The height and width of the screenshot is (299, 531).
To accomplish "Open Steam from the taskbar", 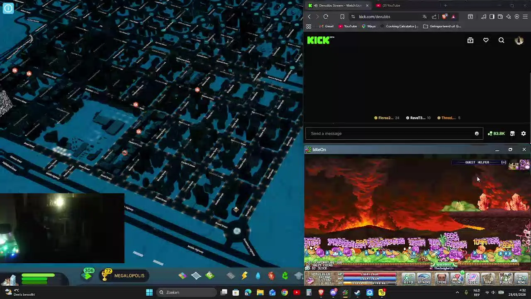I will pyautogui.click(x=357, y=292).
